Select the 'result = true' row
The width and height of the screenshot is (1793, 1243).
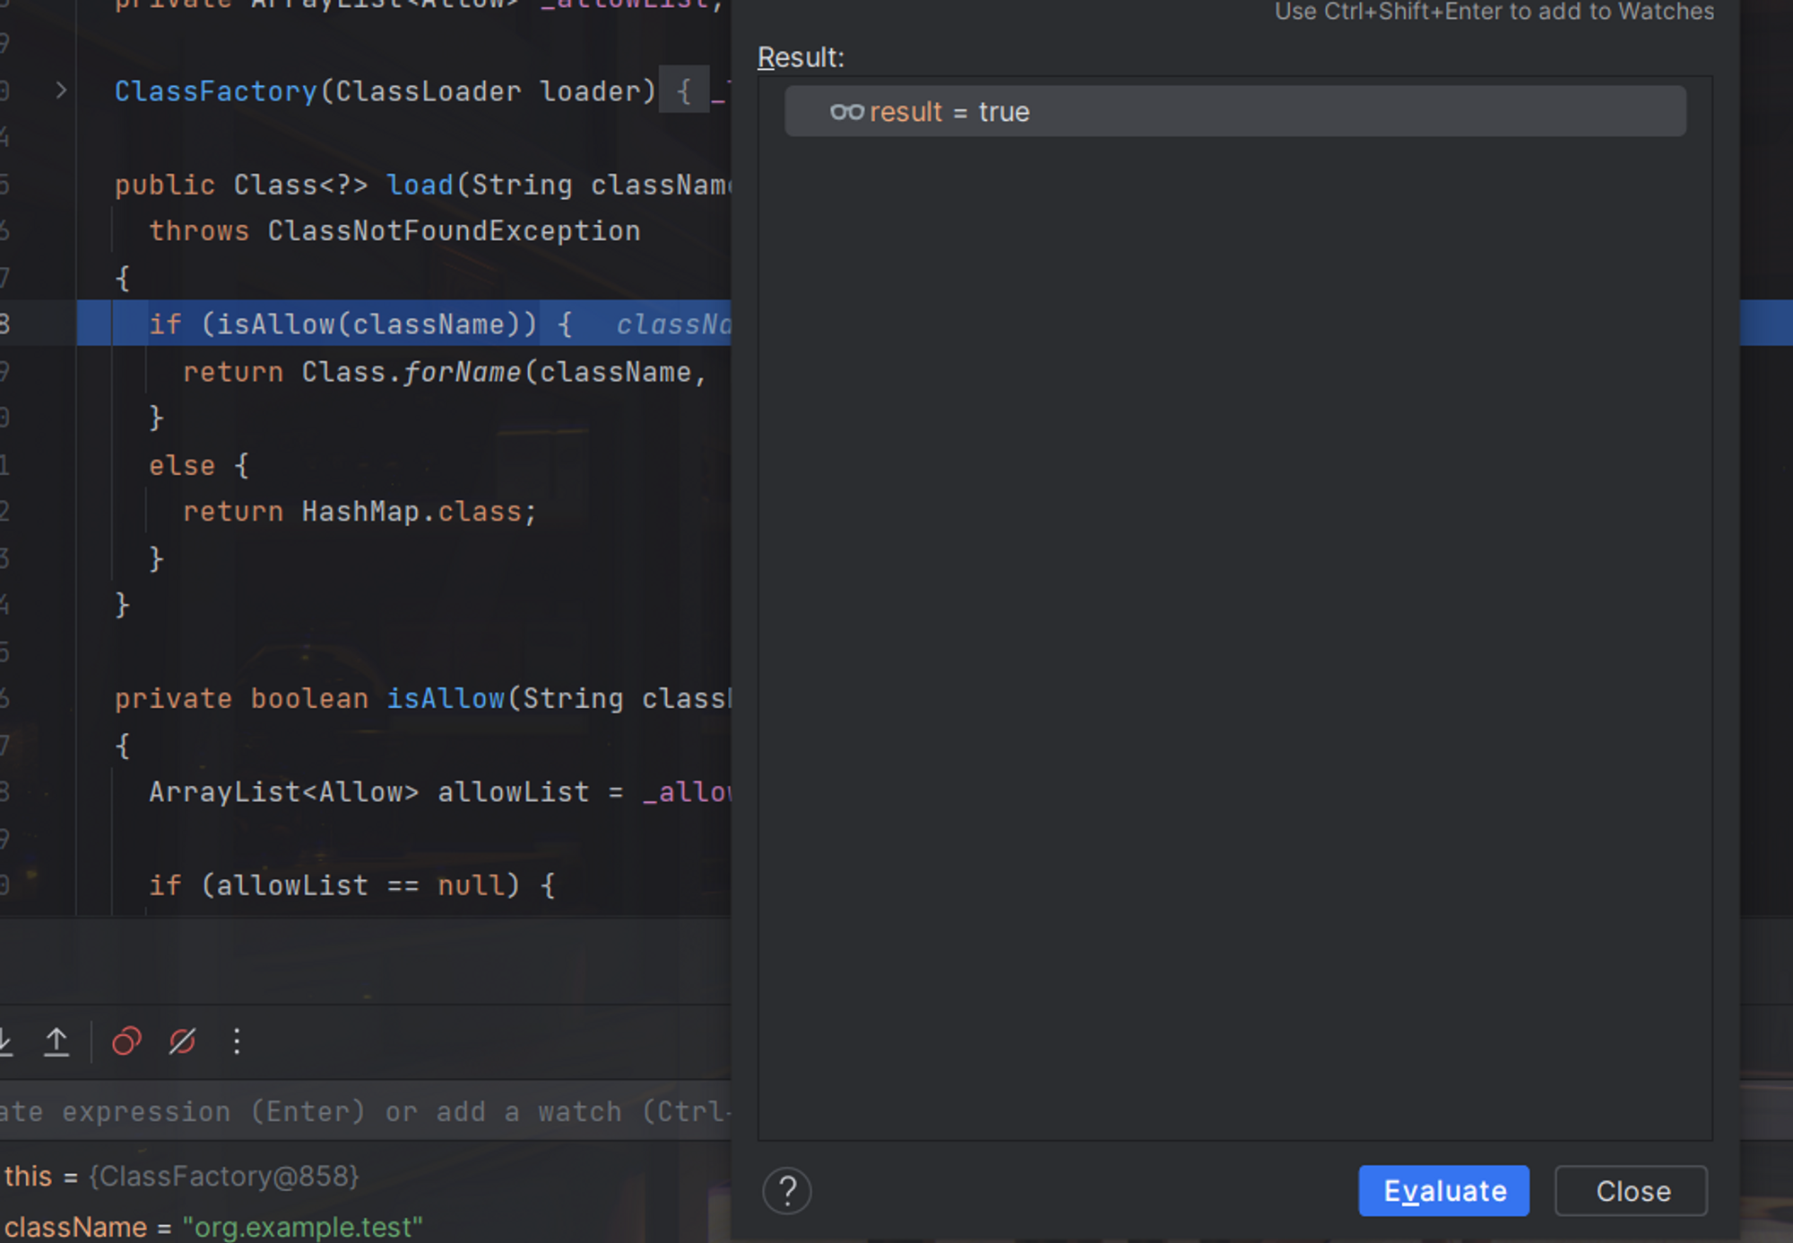click(1234, 112)
